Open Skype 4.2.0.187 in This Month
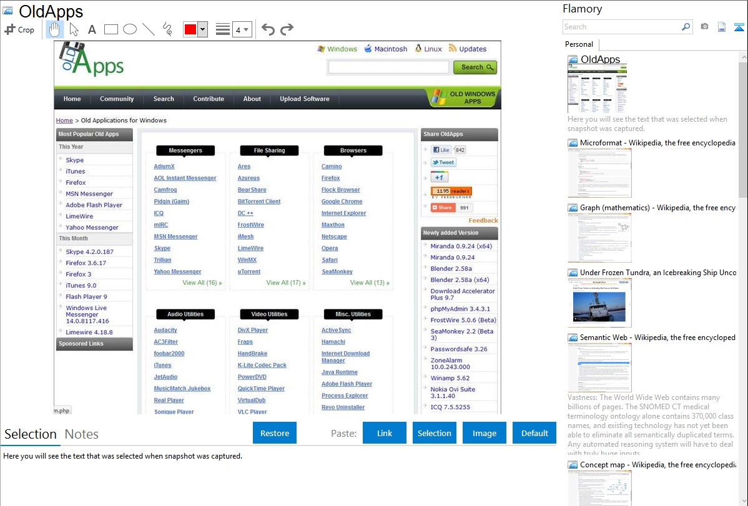The height and width of the screenshot is (506, 748). point(90,251)
